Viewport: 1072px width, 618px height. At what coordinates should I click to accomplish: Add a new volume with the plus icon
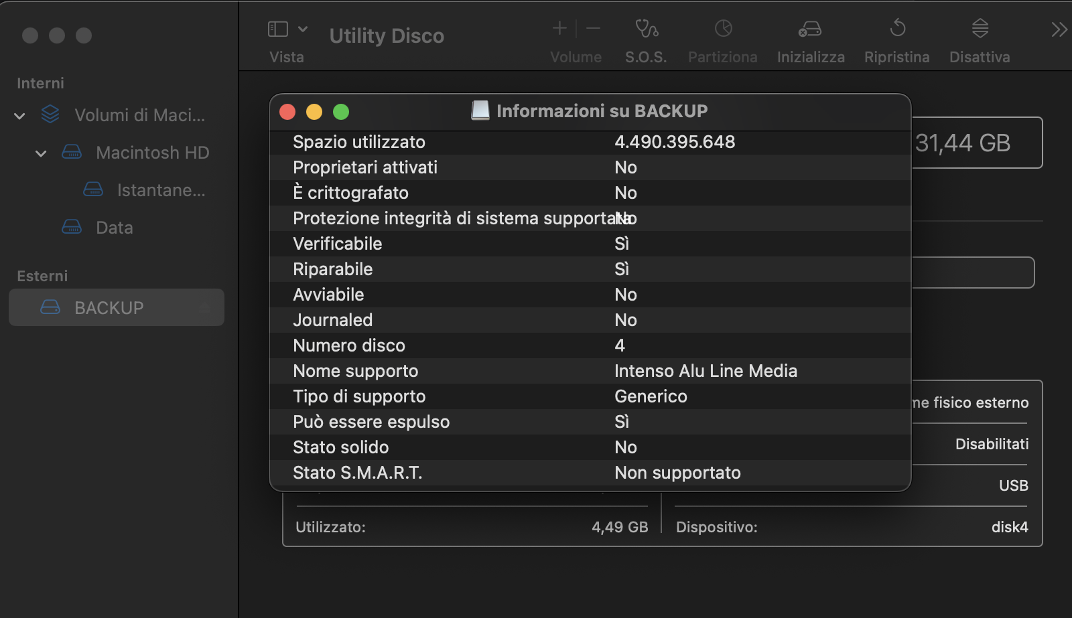coord(559,27)
